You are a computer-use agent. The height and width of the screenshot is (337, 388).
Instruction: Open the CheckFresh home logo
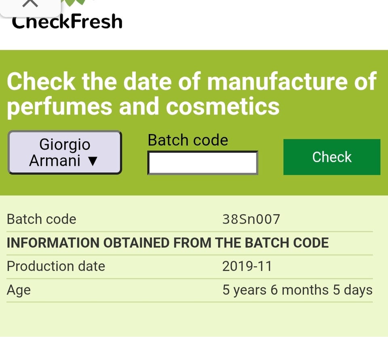point(67,21)
